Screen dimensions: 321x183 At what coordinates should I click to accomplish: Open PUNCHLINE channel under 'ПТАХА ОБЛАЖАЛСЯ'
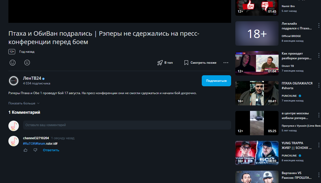point(289,96)
